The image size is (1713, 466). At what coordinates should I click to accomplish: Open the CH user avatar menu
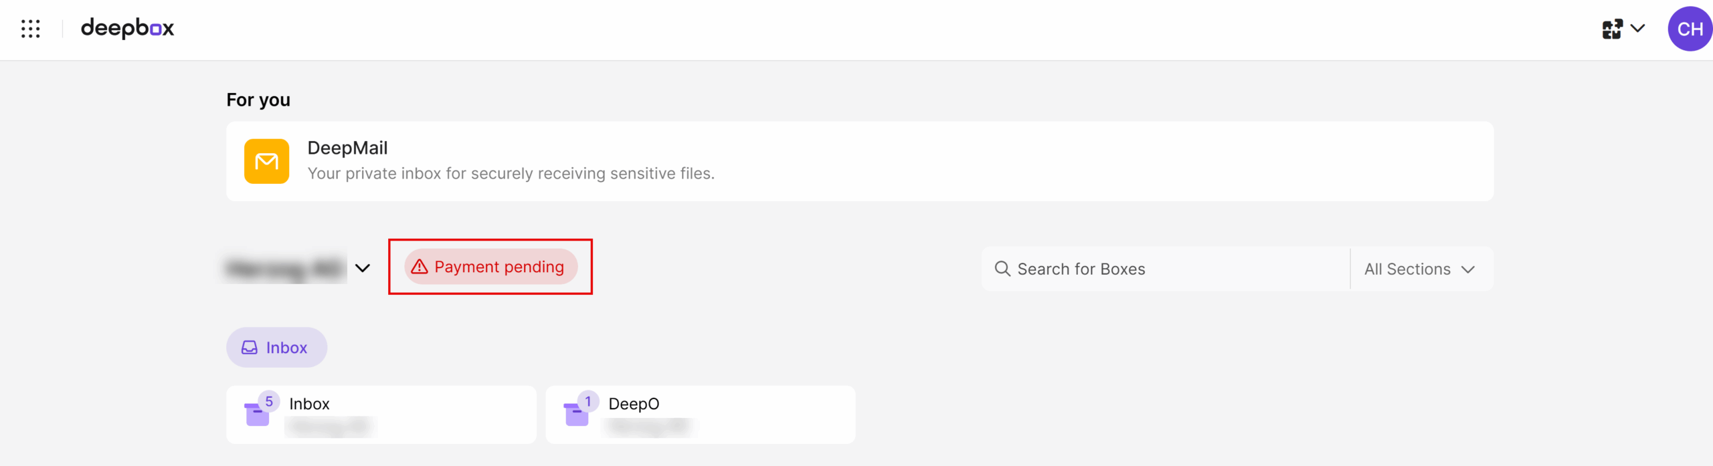click(x=1690, y=29)
